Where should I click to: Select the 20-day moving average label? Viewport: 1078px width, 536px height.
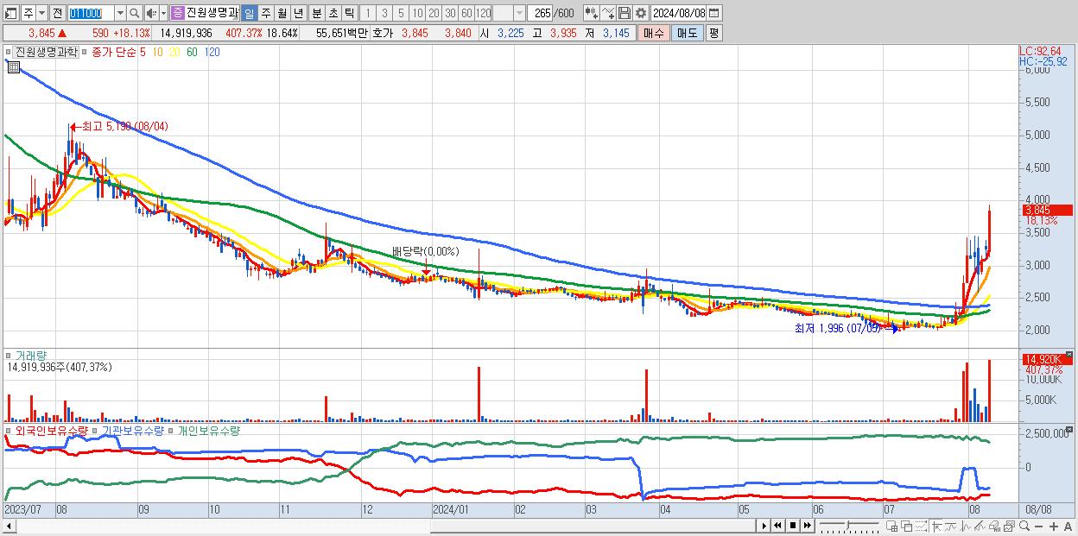pos(174,52)
